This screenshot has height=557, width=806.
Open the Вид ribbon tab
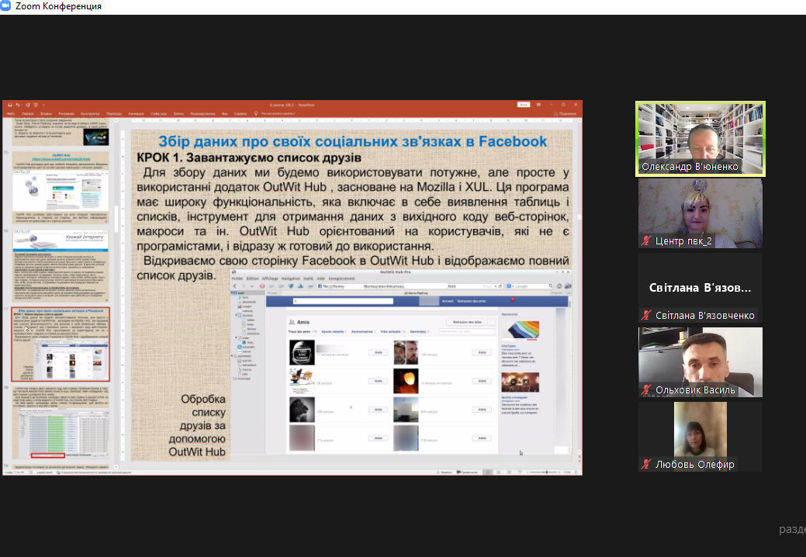pos(225,113)
